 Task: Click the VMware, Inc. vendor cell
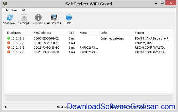pyautogui.click(x=143, y=43)
